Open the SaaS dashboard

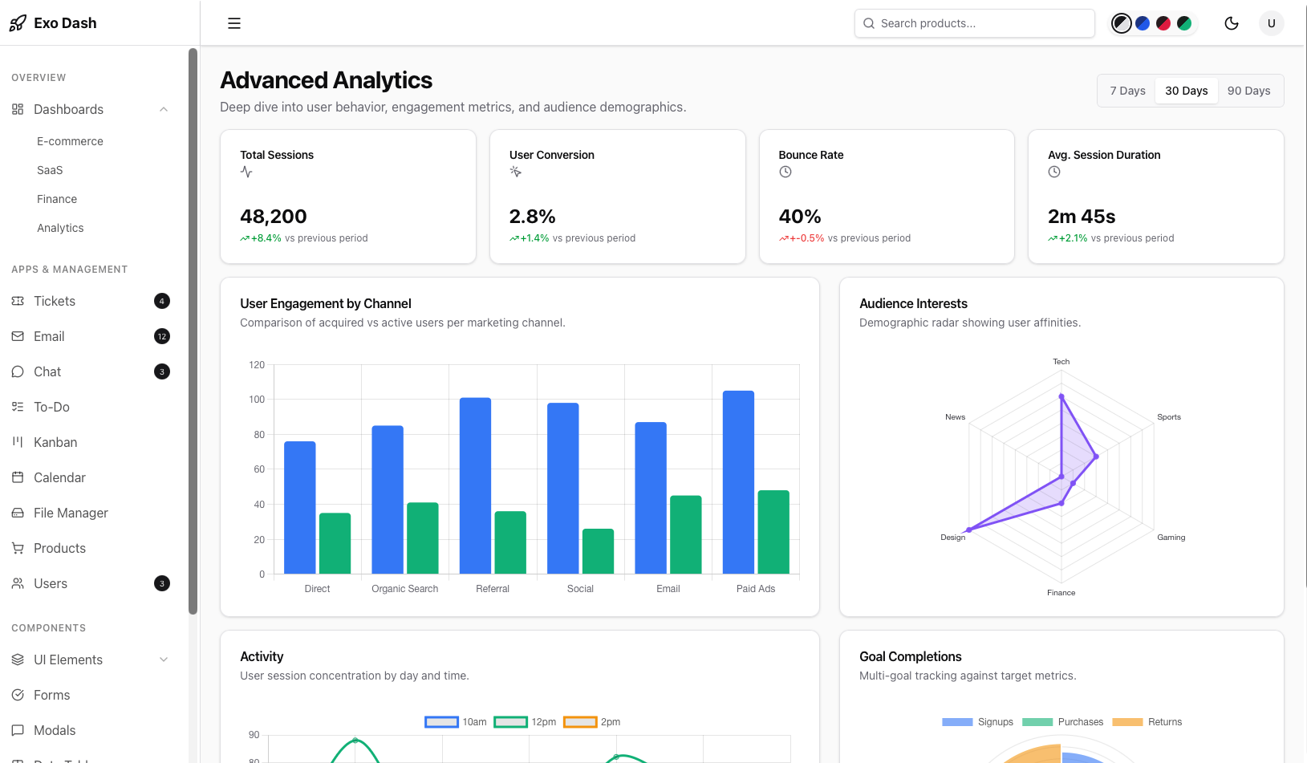[50, 170]
